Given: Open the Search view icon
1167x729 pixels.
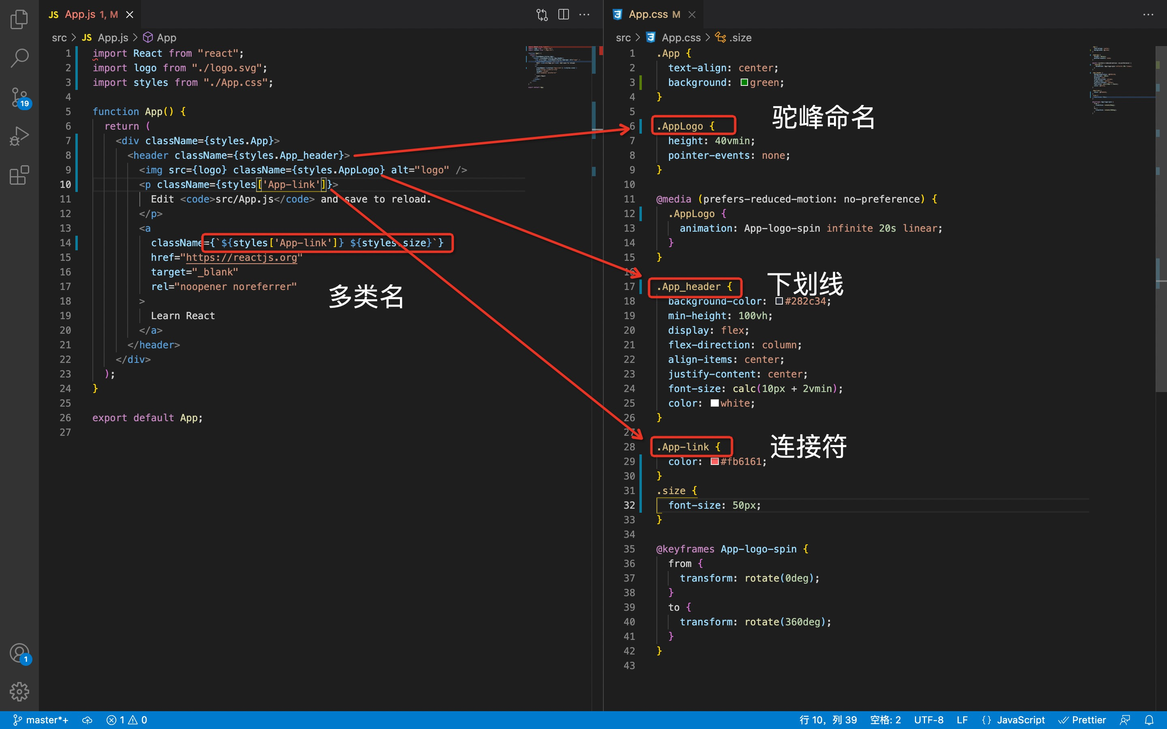Looking at the screenshot, I should pos(19,58).
